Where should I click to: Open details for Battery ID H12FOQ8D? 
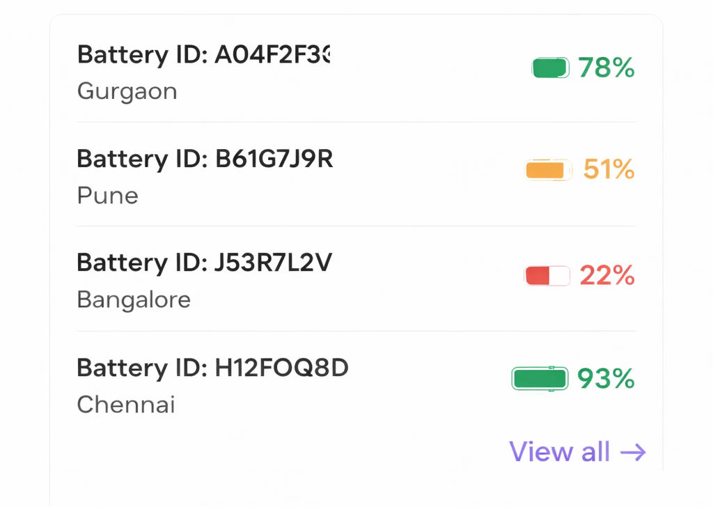(x=212, y=368)
